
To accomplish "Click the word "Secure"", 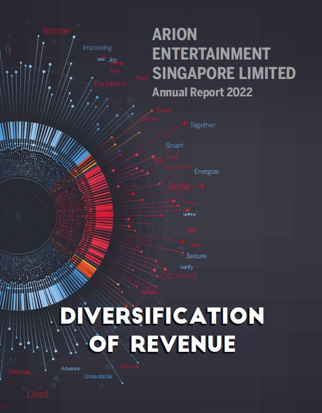I will 196,255.
